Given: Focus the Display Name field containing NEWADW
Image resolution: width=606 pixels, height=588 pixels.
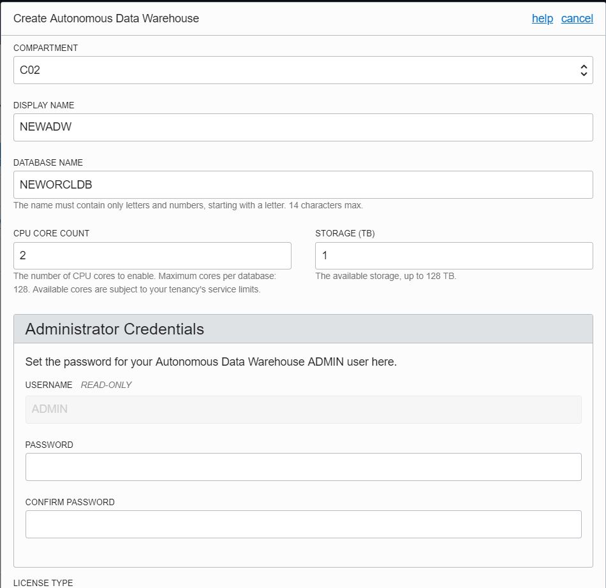Looking at the screenshot, I should tap(303, 127).
